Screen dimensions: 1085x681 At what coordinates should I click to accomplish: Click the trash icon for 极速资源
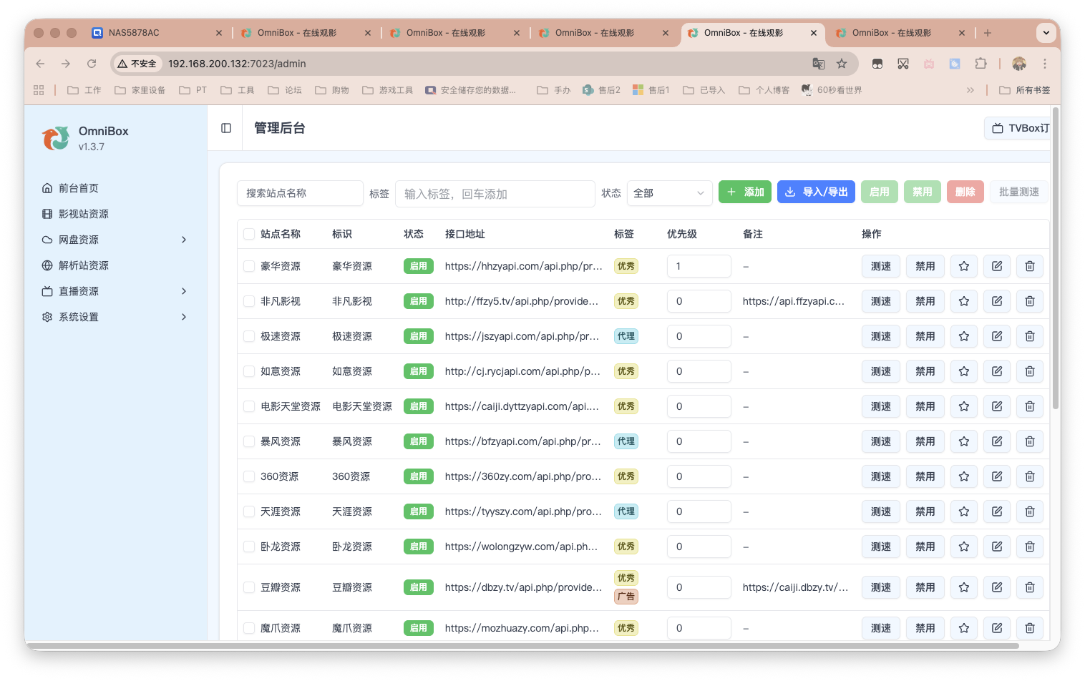point(1029,335)
